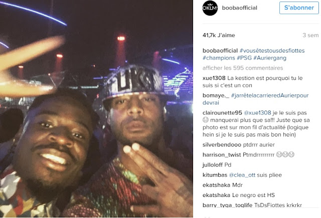
Task: Open silverbendooo commenter profile
Action: 222,144
